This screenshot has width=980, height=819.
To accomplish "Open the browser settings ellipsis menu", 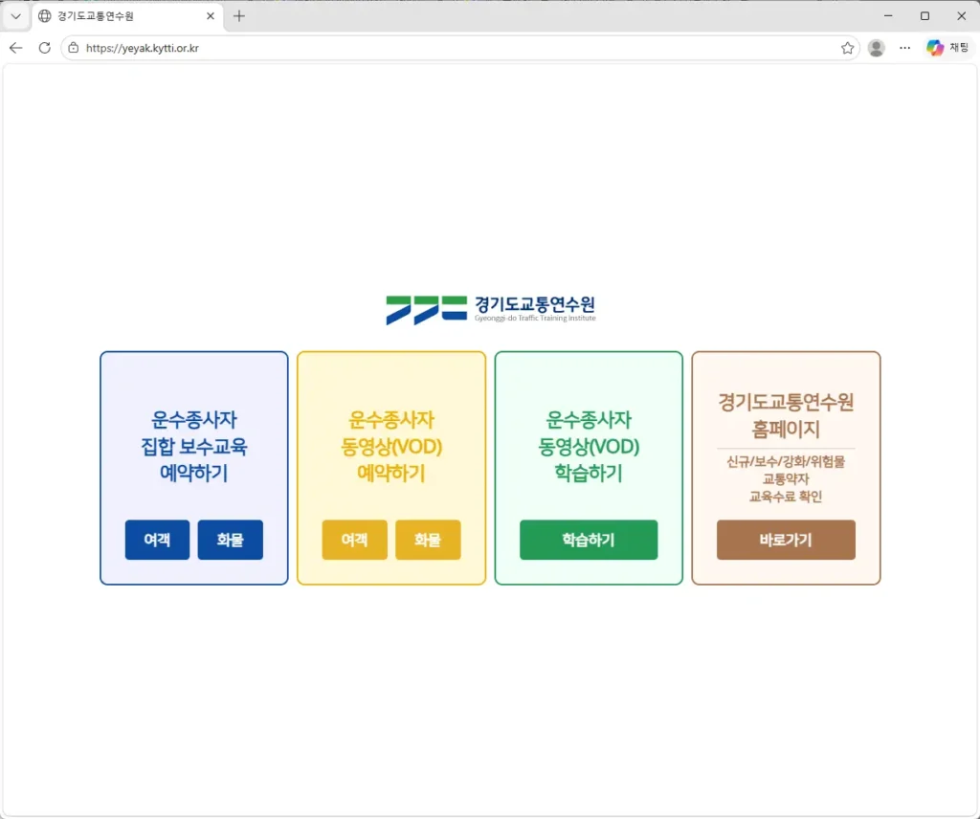I will (904, 48).
